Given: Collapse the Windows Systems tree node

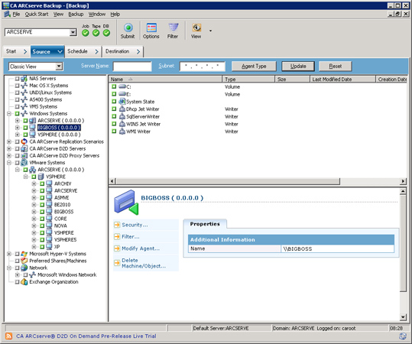Looking at the screenshot, I should pos(9,114).
